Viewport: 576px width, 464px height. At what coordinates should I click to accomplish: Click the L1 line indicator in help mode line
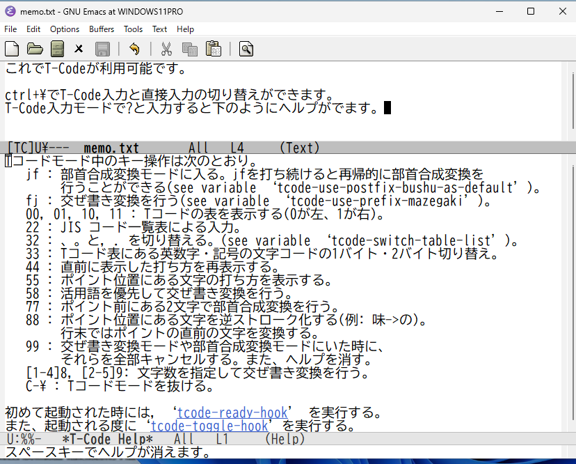coord(222,439)
